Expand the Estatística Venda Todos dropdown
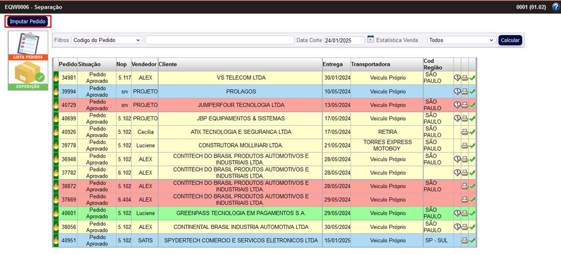Image resolution: width=561 pixels, height=255 pixels. 461,40
